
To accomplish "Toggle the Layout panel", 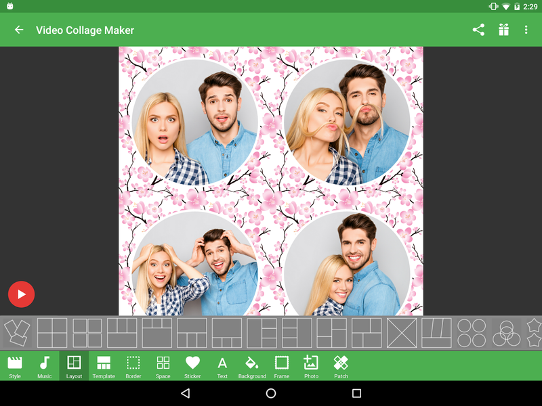I will click(x=74, y=365).
